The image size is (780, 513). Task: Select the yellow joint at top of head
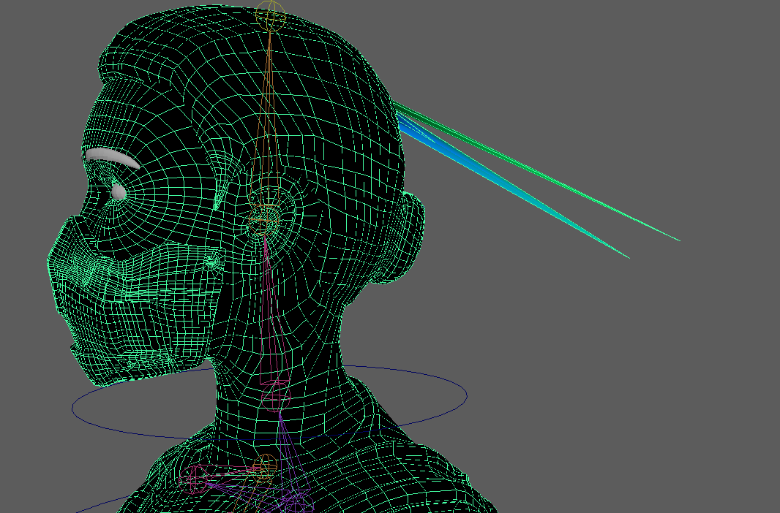pyautogui.click(x=270, y=16)
